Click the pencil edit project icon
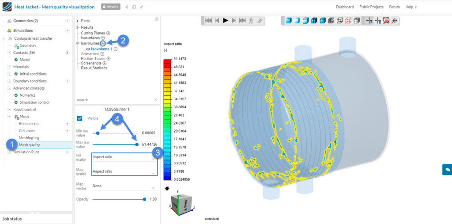Viewport: 452px width, 224px height. coord(141,7)
